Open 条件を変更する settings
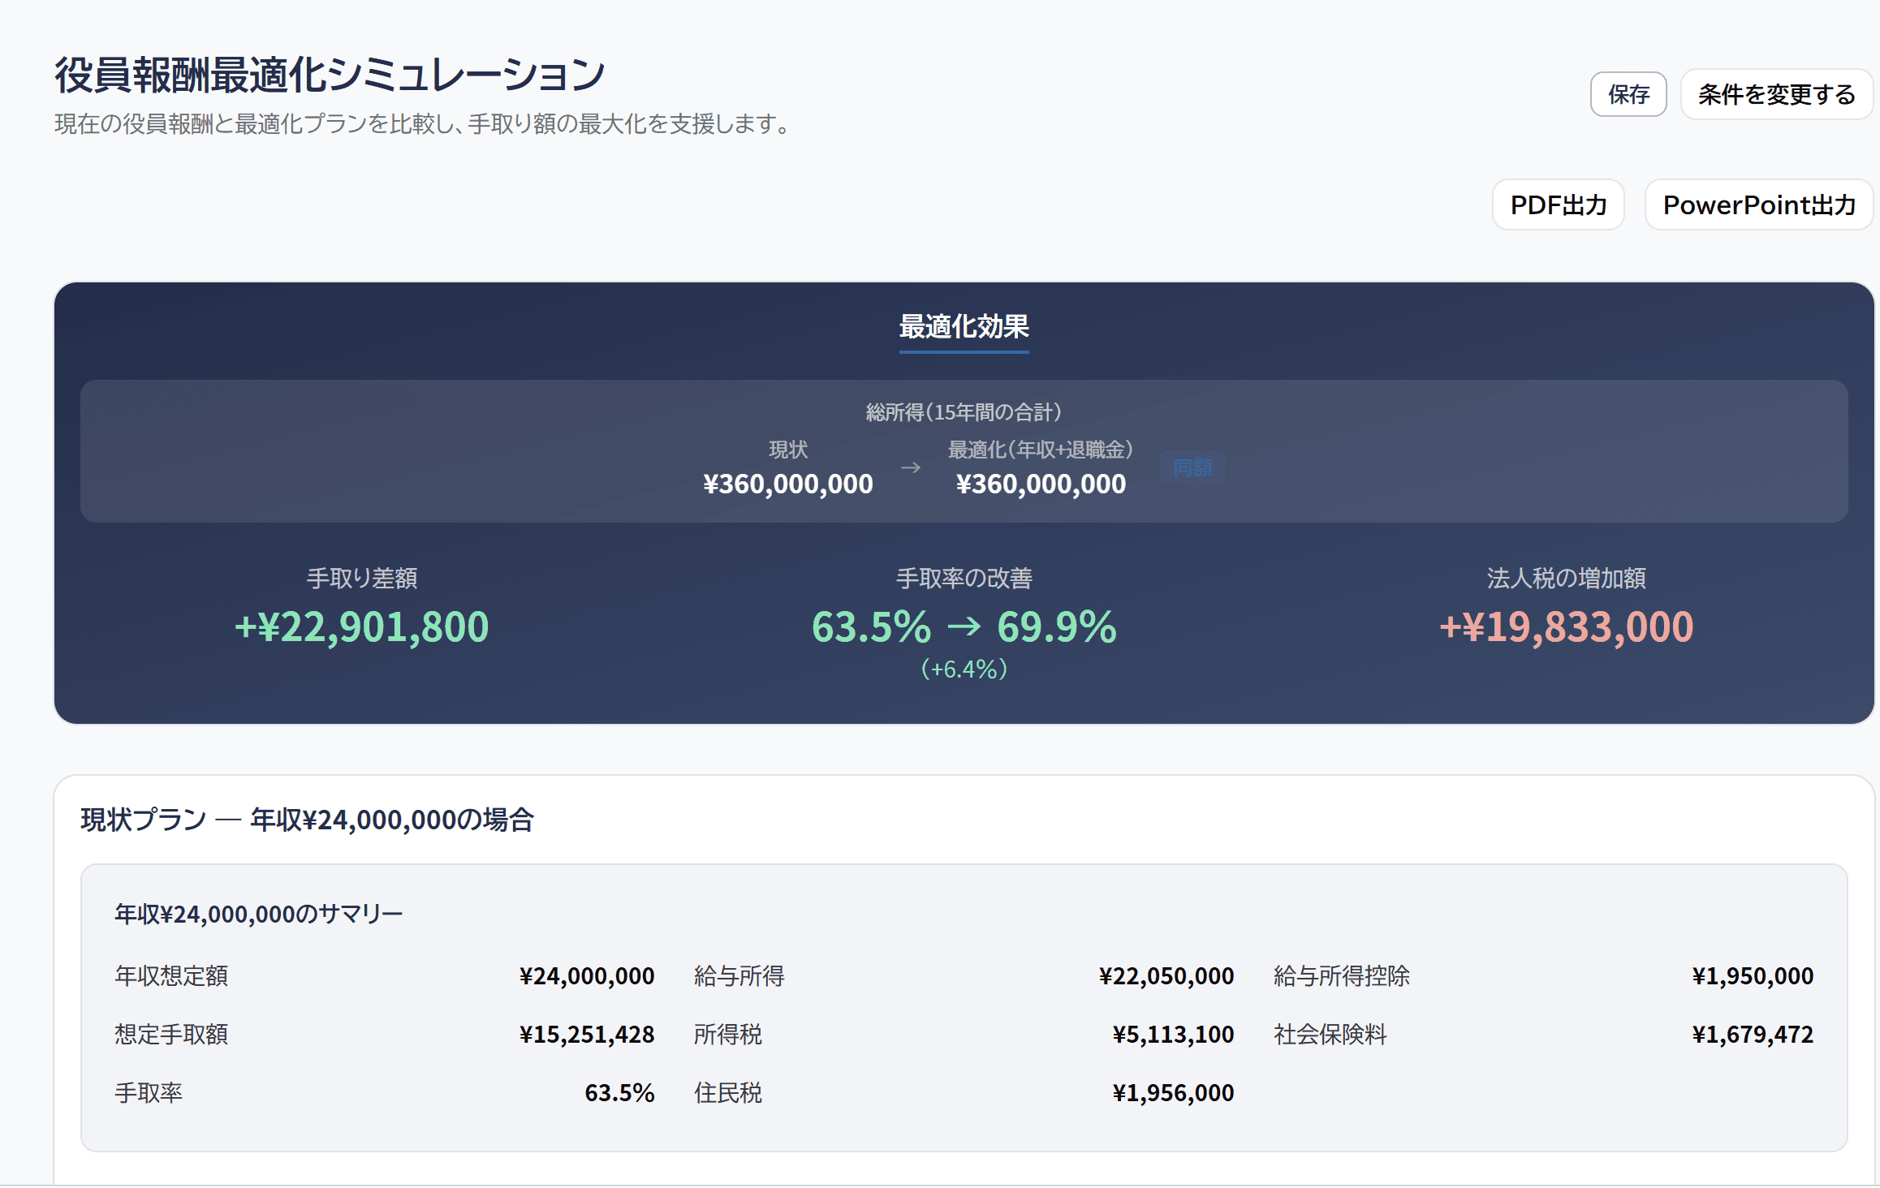Viewport: 1880px width, 1188px height. (1776, 95)
